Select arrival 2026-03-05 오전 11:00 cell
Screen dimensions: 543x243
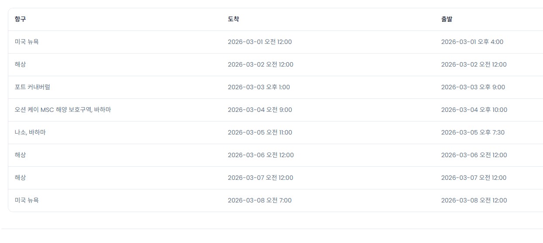pyautogui.click(x=260, y=132)
